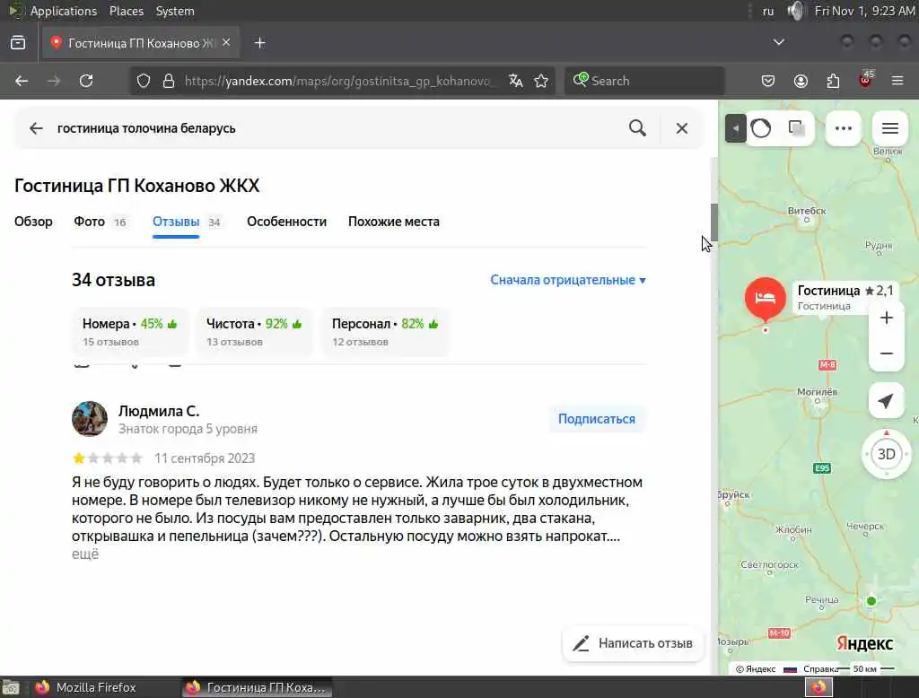Filter reviews by Чистота 92%
919x698 pixels.
pyautogui.click(x=254, y=331)
